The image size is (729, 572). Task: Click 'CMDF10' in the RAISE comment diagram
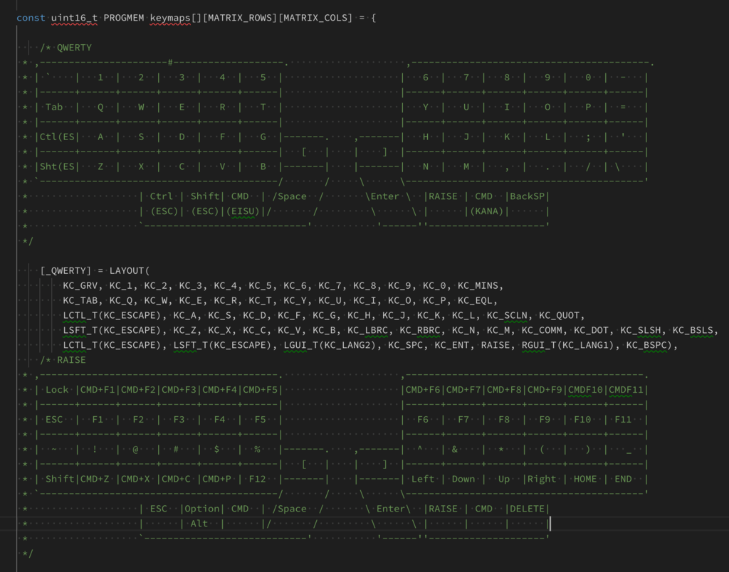(x=585, y=389)
